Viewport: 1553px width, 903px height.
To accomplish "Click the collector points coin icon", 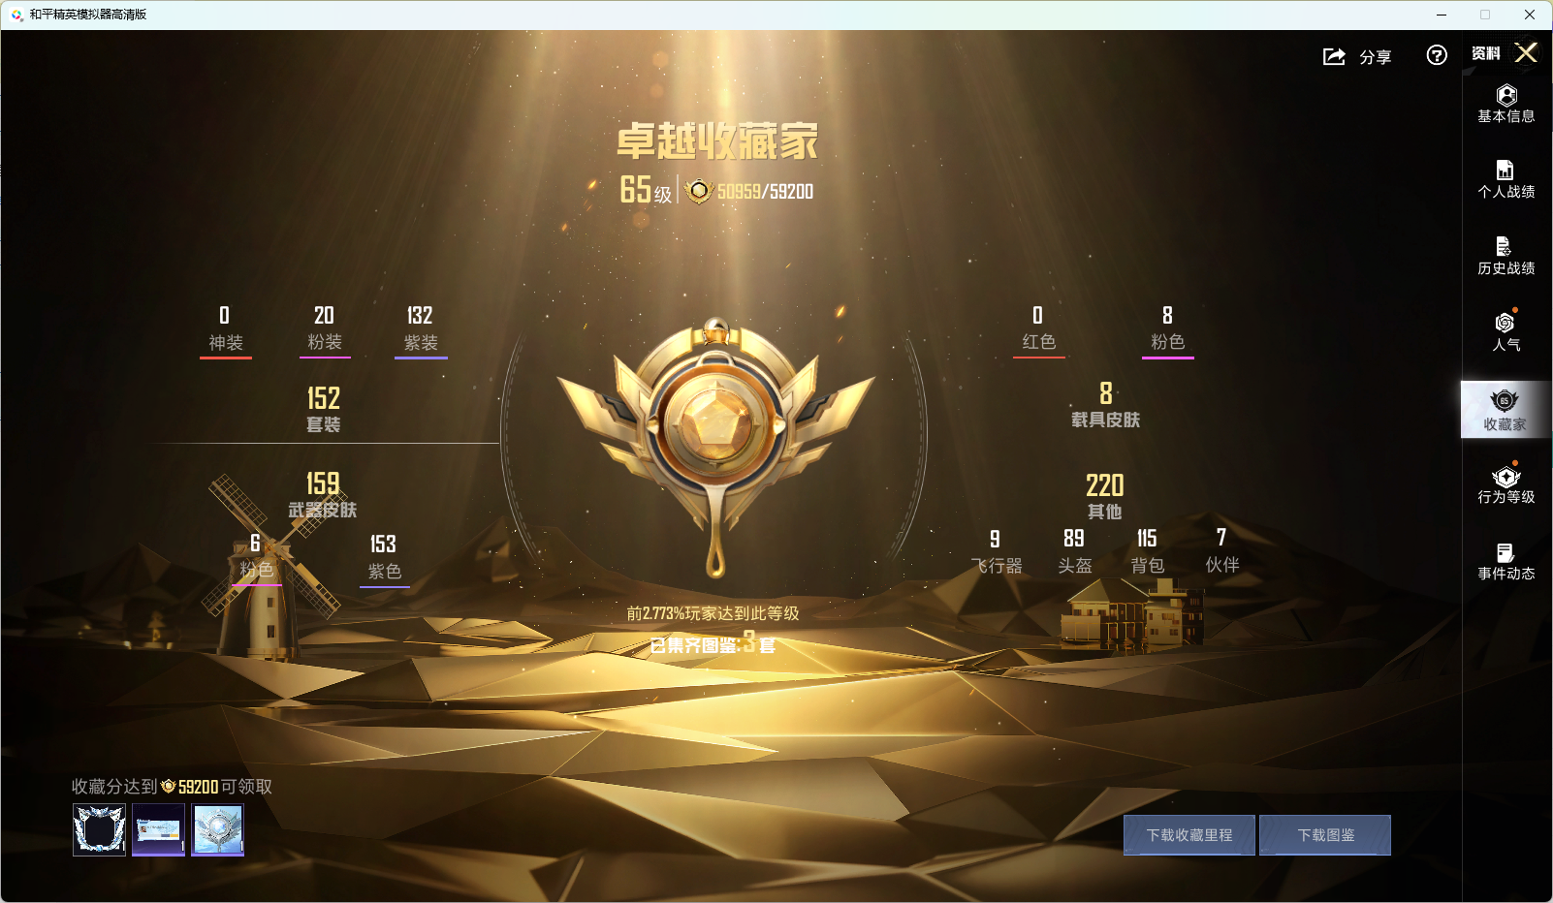I will (x=698, y=191).
